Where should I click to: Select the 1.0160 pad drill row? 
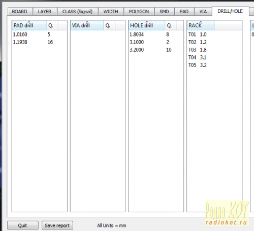point(40,35)
